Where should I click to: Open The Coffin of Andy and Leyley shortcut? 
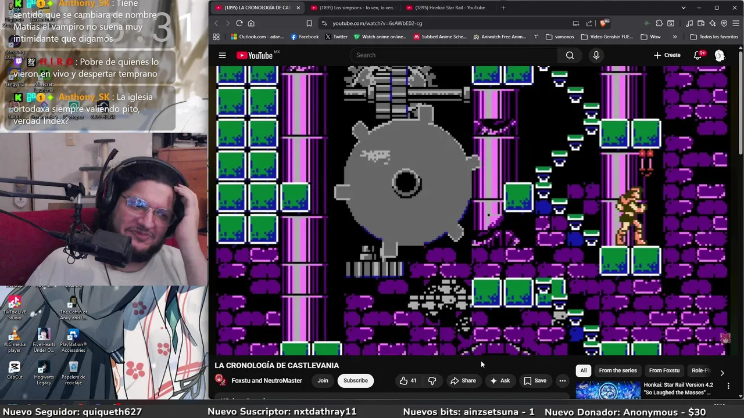pyautogui.click(x=73, y=308)
